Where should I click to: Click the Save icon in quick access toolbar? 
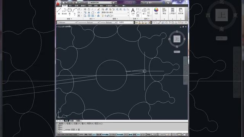pos(70,3)
